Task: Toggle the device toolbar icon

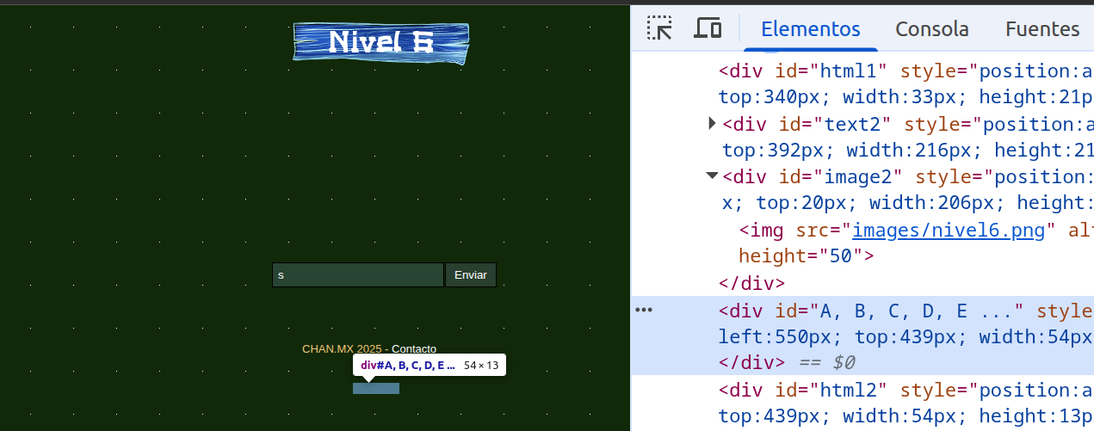Action: pos(708,28)
